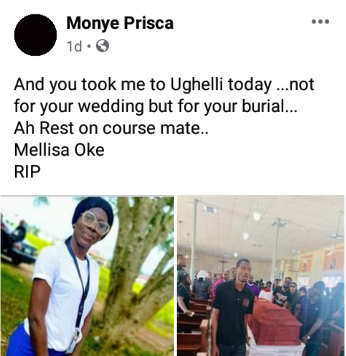Click the RIP text line
The width and height of the screenshot is (346, 356).
[x=27, y=171]
